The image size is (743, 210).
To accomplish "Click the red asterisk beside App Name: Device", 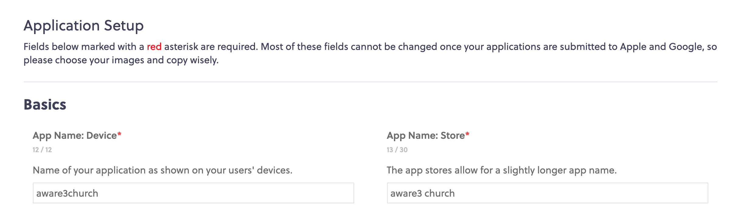I will tap(119, 134).
